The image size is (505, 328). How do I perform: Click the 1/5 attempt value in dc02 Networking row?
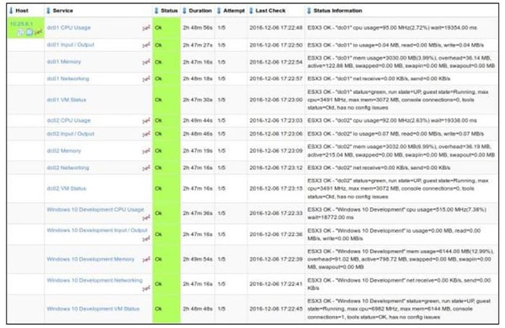click(221, 168)
